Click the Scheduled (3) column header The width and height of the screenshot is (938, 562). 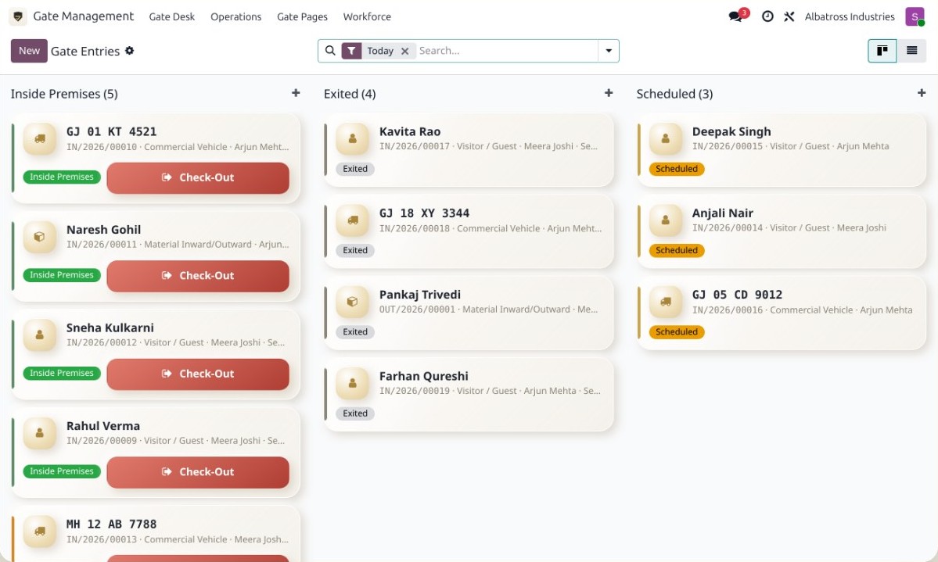674,94
